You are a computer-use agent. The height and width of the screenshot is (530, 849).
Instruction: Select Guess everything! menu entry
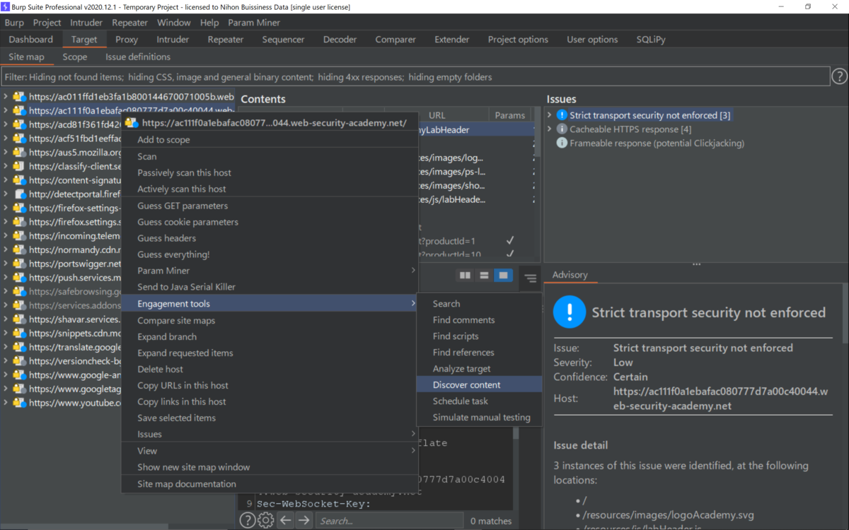click(270, 254)
